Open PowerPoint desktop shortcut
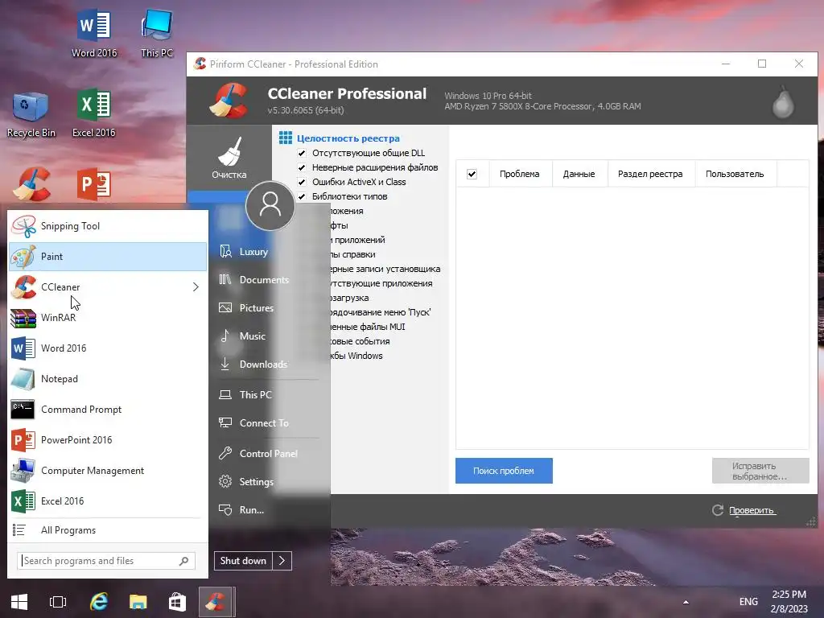824x618 pixels. pyautogui.click(x=93, y=185)
